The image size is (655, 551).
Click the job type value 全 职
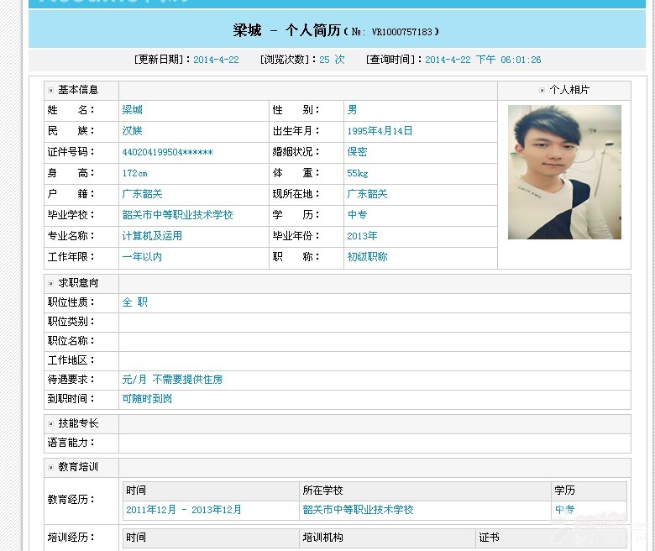[x=134, y=302]
